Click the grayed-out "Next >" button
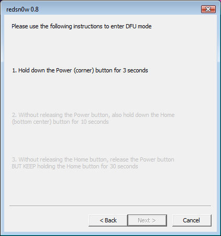The image size is (221, 236). (x=147, y=220)
